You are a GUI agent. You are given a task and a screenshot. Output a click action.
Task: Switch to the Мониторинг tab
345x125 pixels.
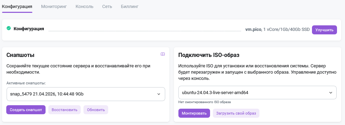pyautogui.click(x=54, y=6)
